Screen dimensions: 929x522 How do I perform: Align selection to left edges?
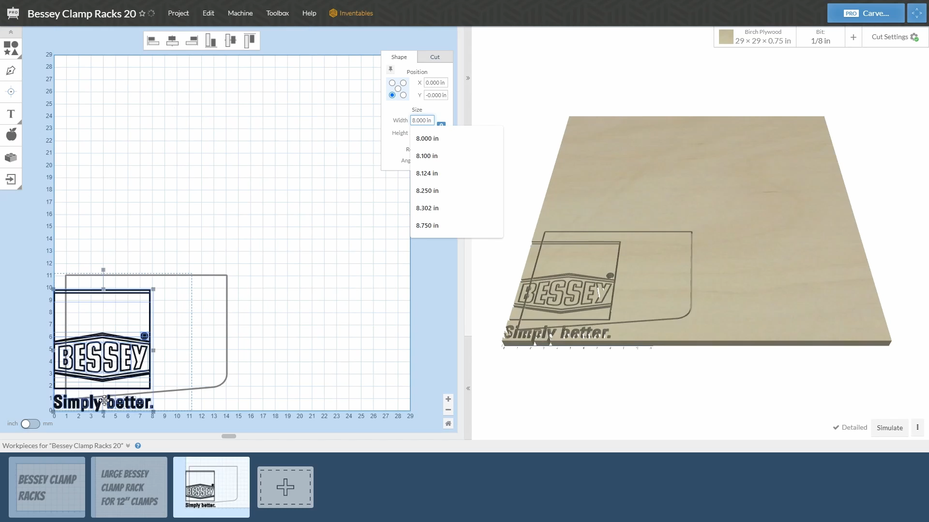click(153, 41)
